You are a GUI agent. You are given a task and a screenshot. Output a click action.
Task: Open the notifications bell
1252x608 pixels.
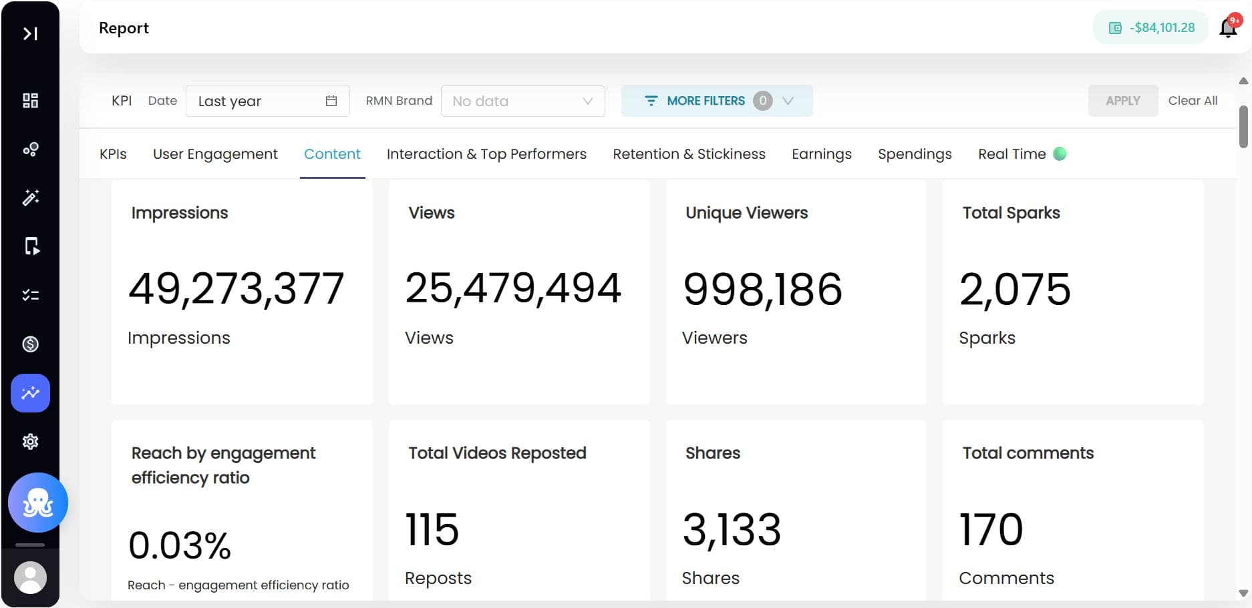[x=1229, y=27]
